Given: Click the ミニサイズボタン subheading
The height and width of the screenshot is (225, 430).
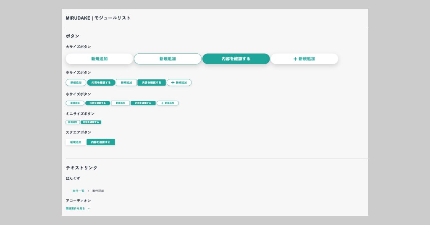Looking at the screenshot, I should tap(80, 114).
